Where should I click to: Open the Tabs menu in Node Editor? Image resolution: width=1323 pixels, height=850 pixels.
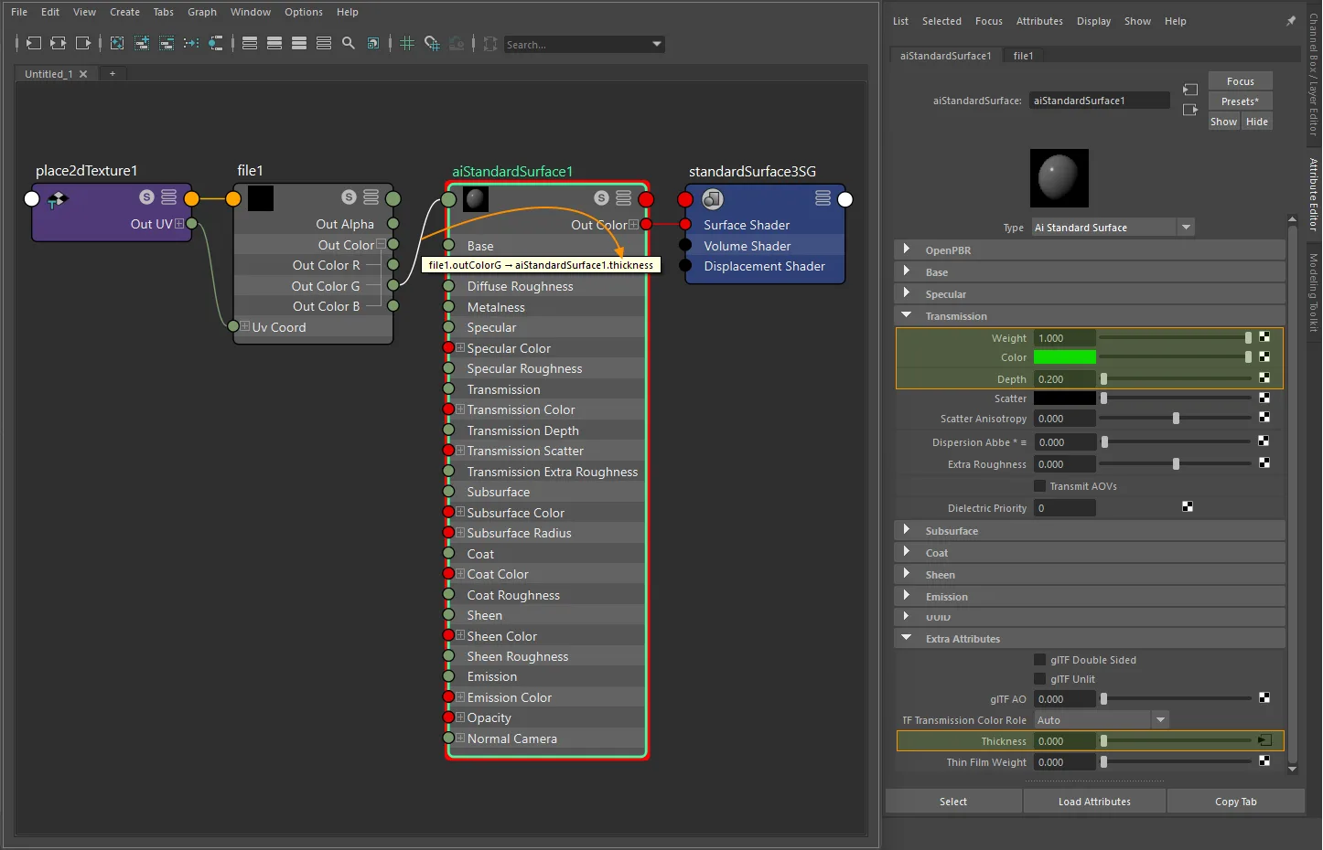(x=164, y=12)
